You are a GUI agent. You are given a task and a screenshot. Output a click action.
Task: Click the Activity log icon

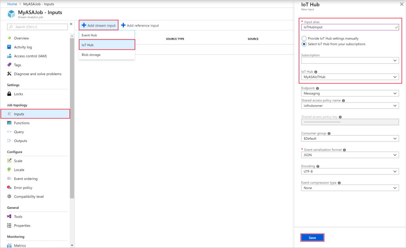tap(10, 47)
